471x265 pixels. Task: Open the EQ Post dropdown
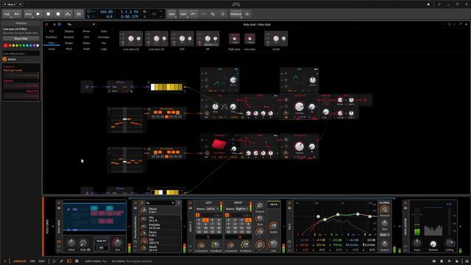(384, 235)
